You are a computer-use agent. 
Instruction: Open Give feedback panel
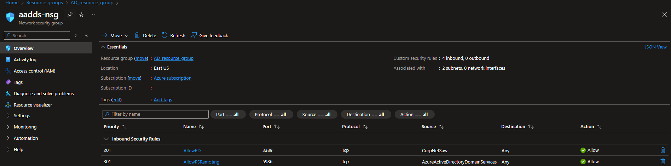[x=209, y=35]
